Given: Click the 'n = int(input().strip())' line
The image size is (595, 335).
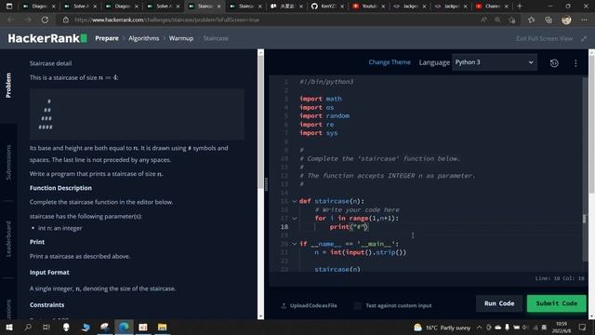Looking at the screenshot, I should (x=360, y=252).
